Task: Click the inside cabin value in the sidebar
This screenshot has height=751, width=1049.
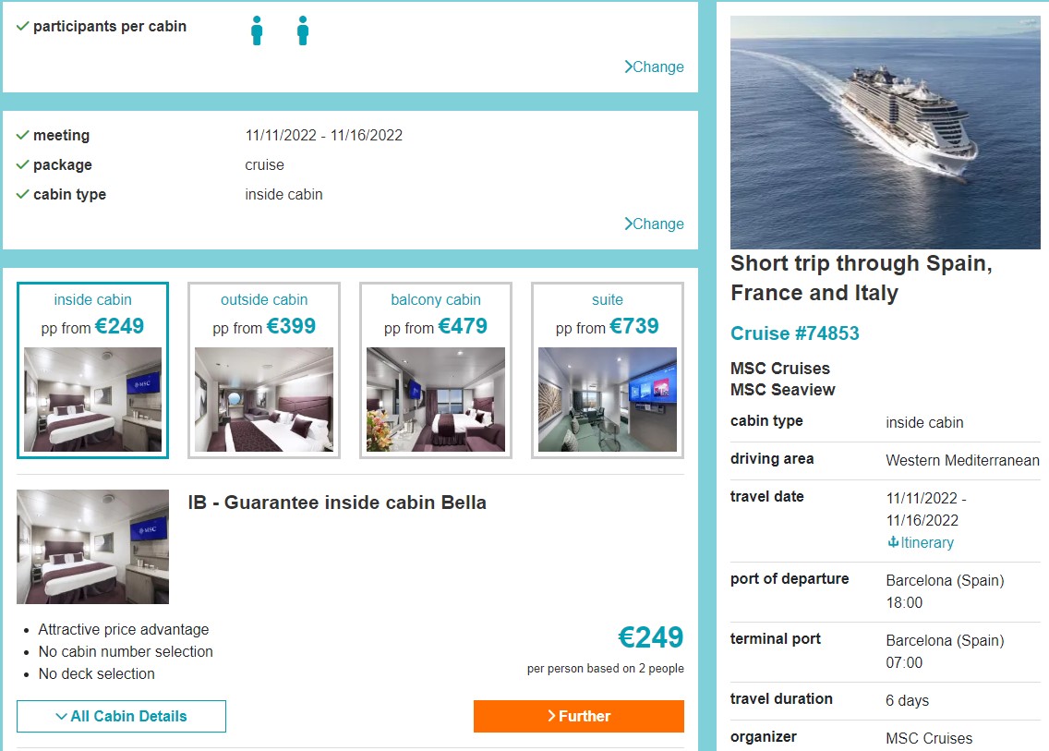Action: pos(924,423)
